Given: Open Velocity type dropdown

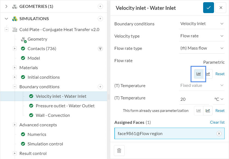Looking at the screenshot, I should (x=202, y=36).
